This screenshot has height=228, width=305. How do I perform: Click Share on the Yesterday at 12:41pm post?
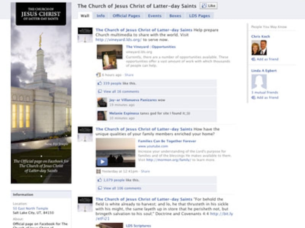145,171
